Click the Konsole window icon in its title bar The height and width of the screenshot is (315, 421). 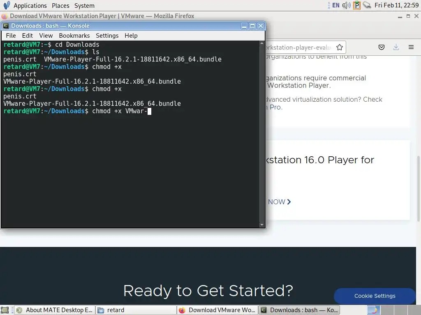pos(6,26)
